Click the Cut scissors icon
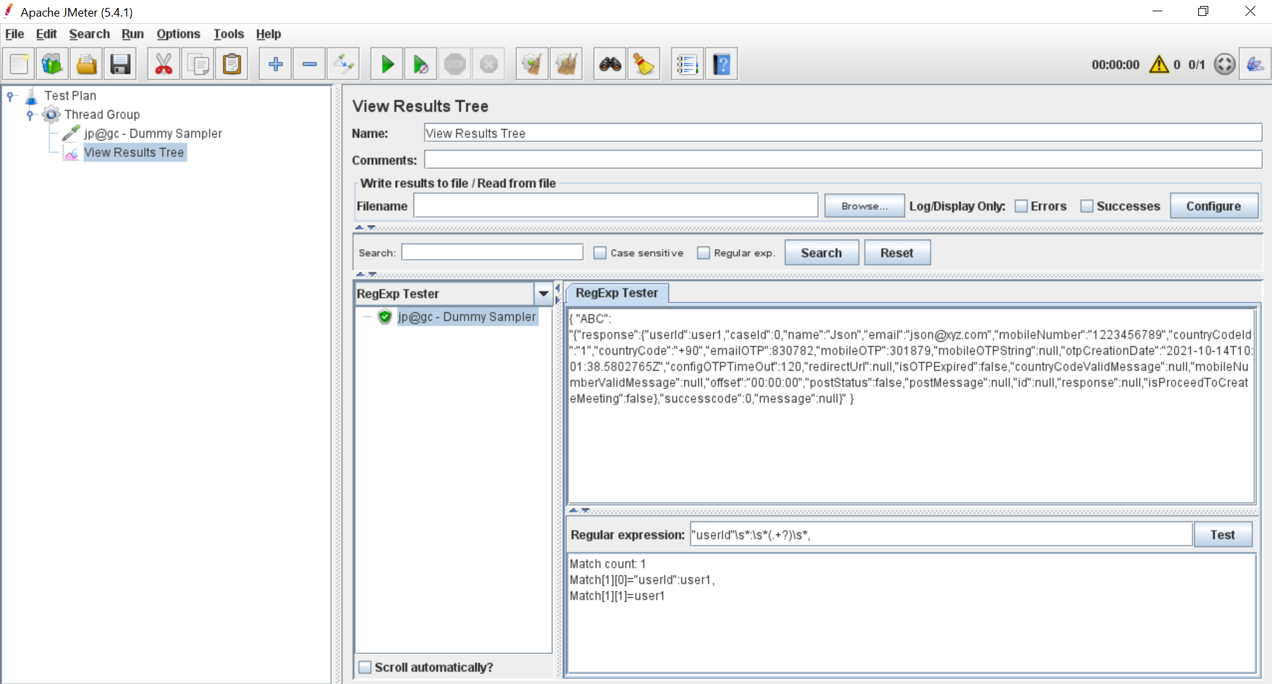Screen dimensions: 1272x684 [x=163, y=64]
